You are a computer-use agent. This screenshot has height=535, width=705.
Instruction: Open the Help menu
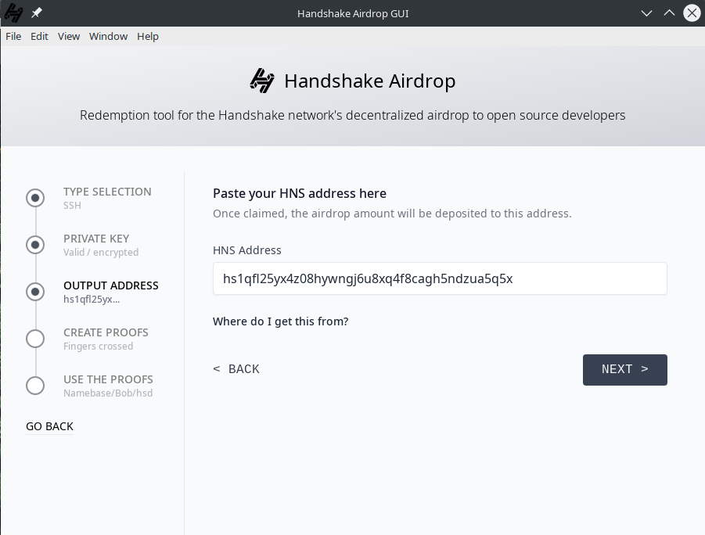(148, 37)
